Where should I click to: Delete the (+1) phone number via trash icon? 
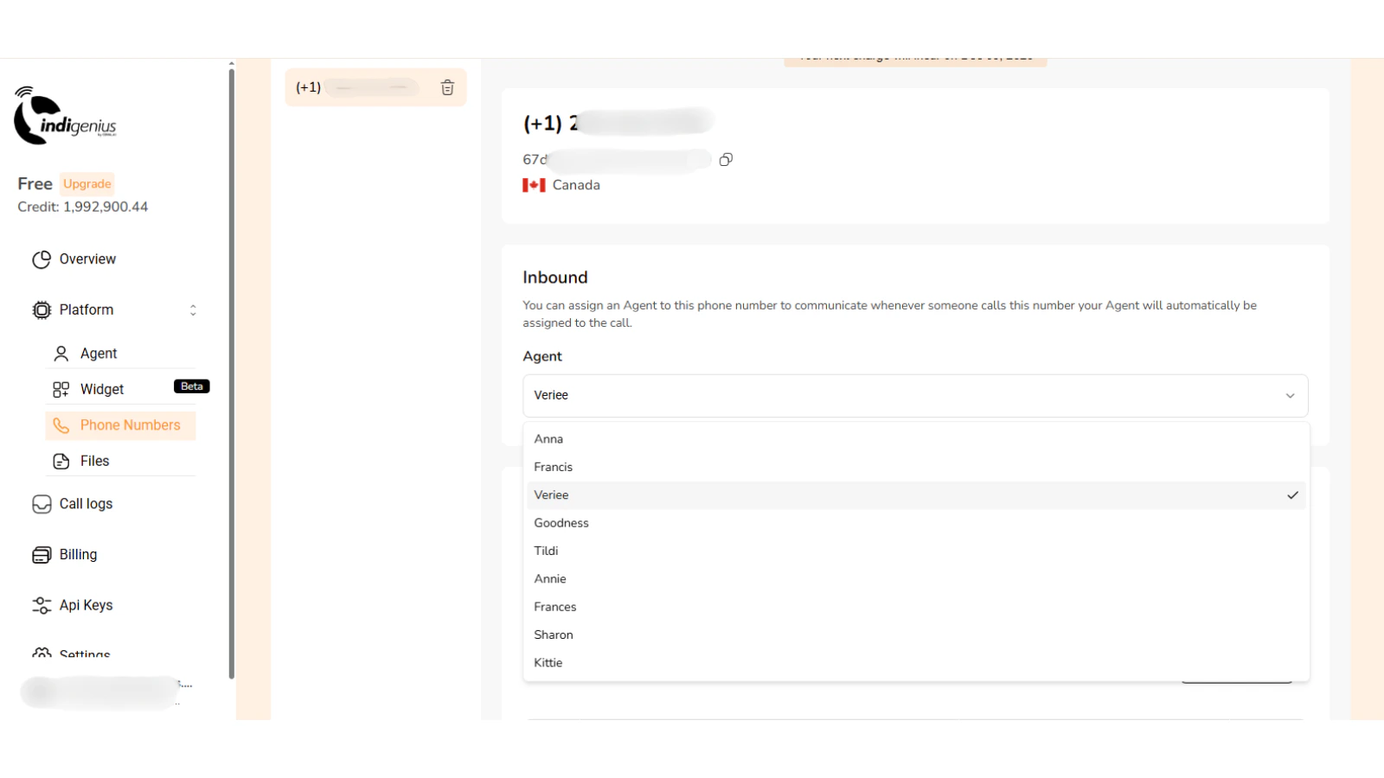pos(447,87)
